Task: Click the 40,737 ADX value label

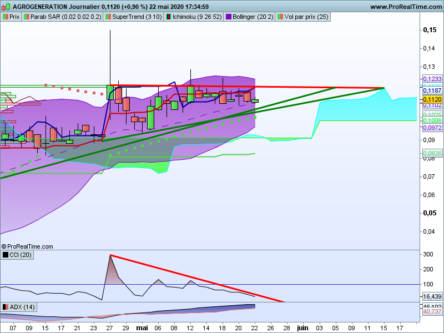Action: pos(432,311)
